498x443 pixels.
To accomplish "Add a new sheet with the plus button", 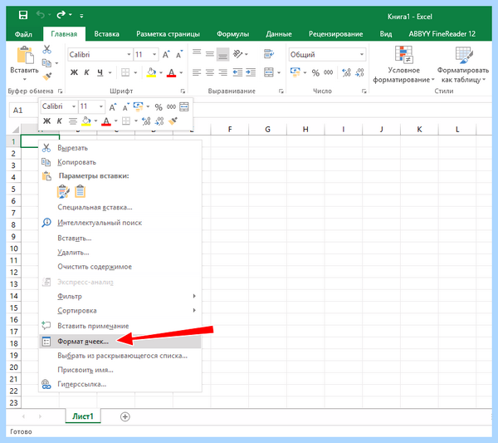I will (x=125, y=416).
